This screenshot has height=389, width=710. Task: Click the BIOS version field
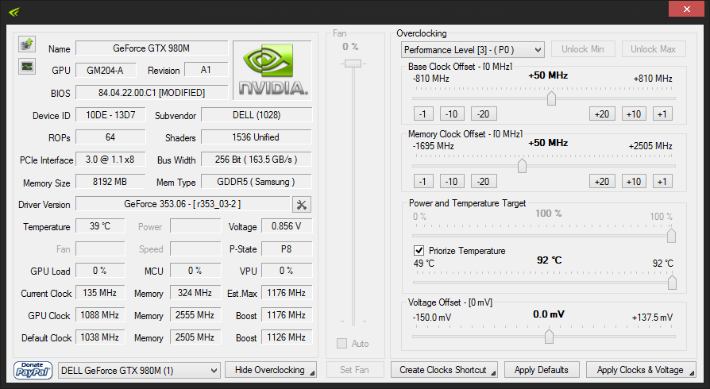pyautogui.click(x=152, y=92)
